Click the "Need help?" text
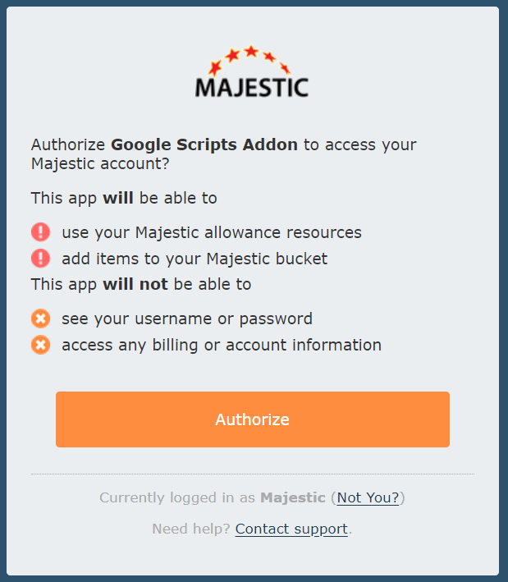 point(191,529)
